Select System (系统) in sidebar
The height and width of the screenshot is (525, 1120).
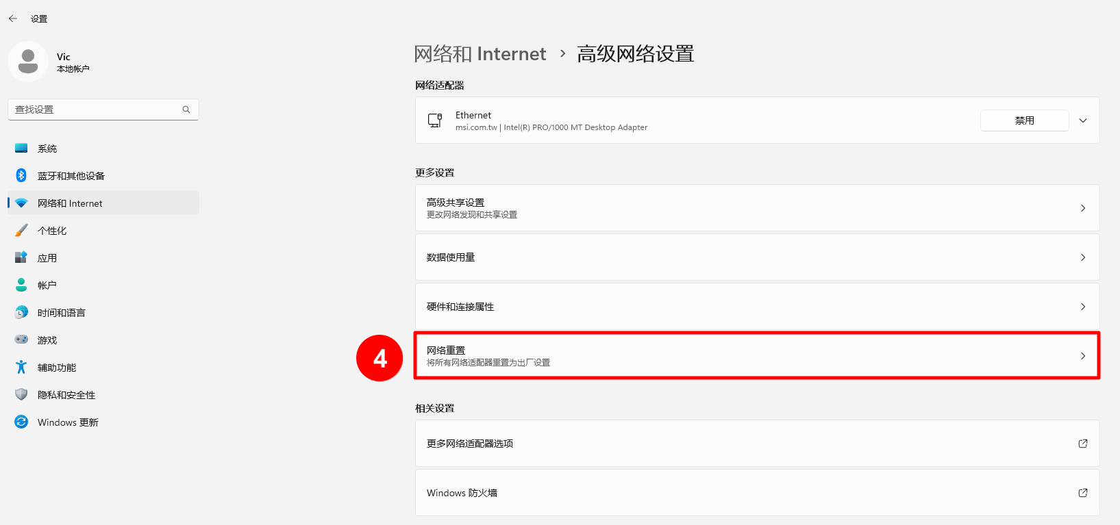tap(47, 149)
